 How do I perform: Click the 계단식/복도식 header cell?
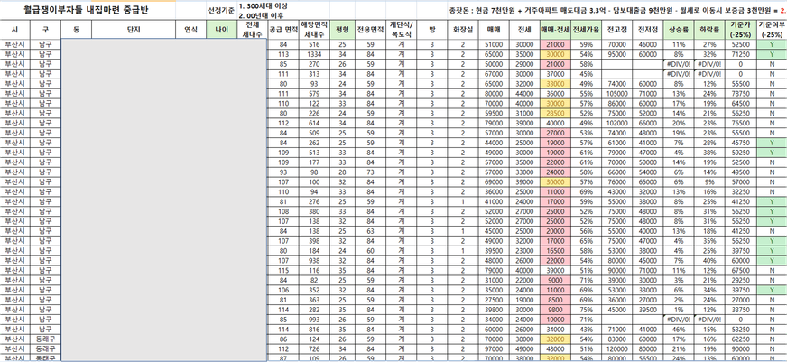click(401, 30)
